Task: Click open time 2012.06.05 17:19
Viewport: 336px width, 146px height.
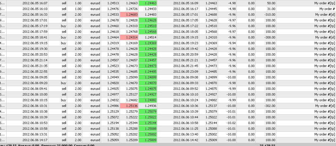Action: point(35,26)
